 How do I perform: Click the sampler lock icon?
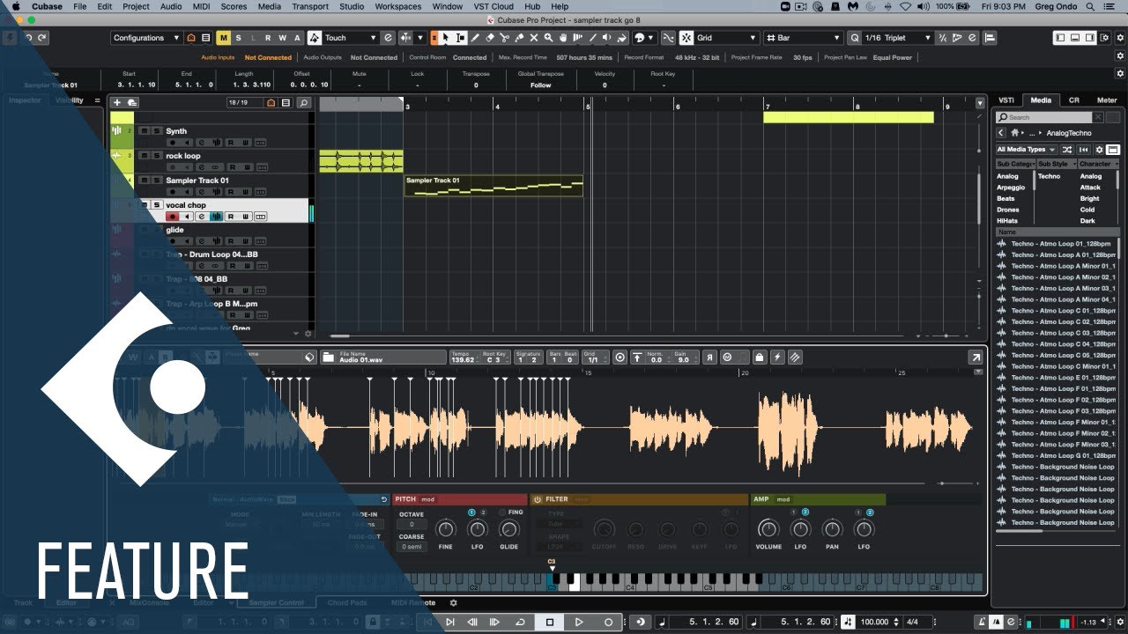point(759,358)
